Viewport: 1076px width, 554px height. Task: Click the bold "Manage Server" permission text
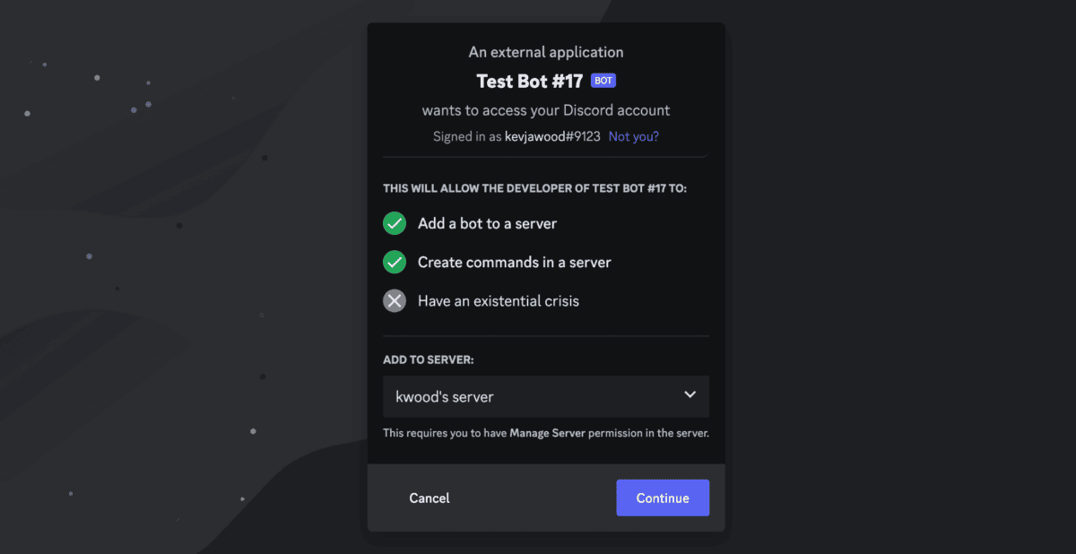coord(548,433)
